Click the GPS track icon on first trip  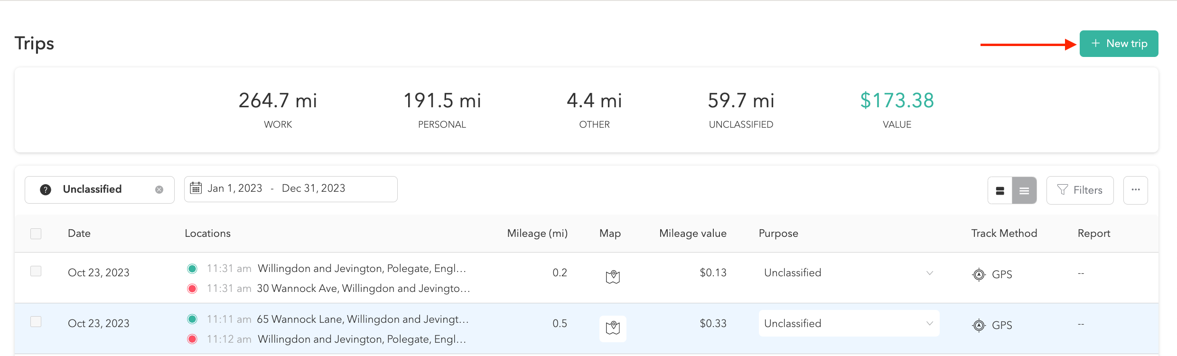click(979, 274)
